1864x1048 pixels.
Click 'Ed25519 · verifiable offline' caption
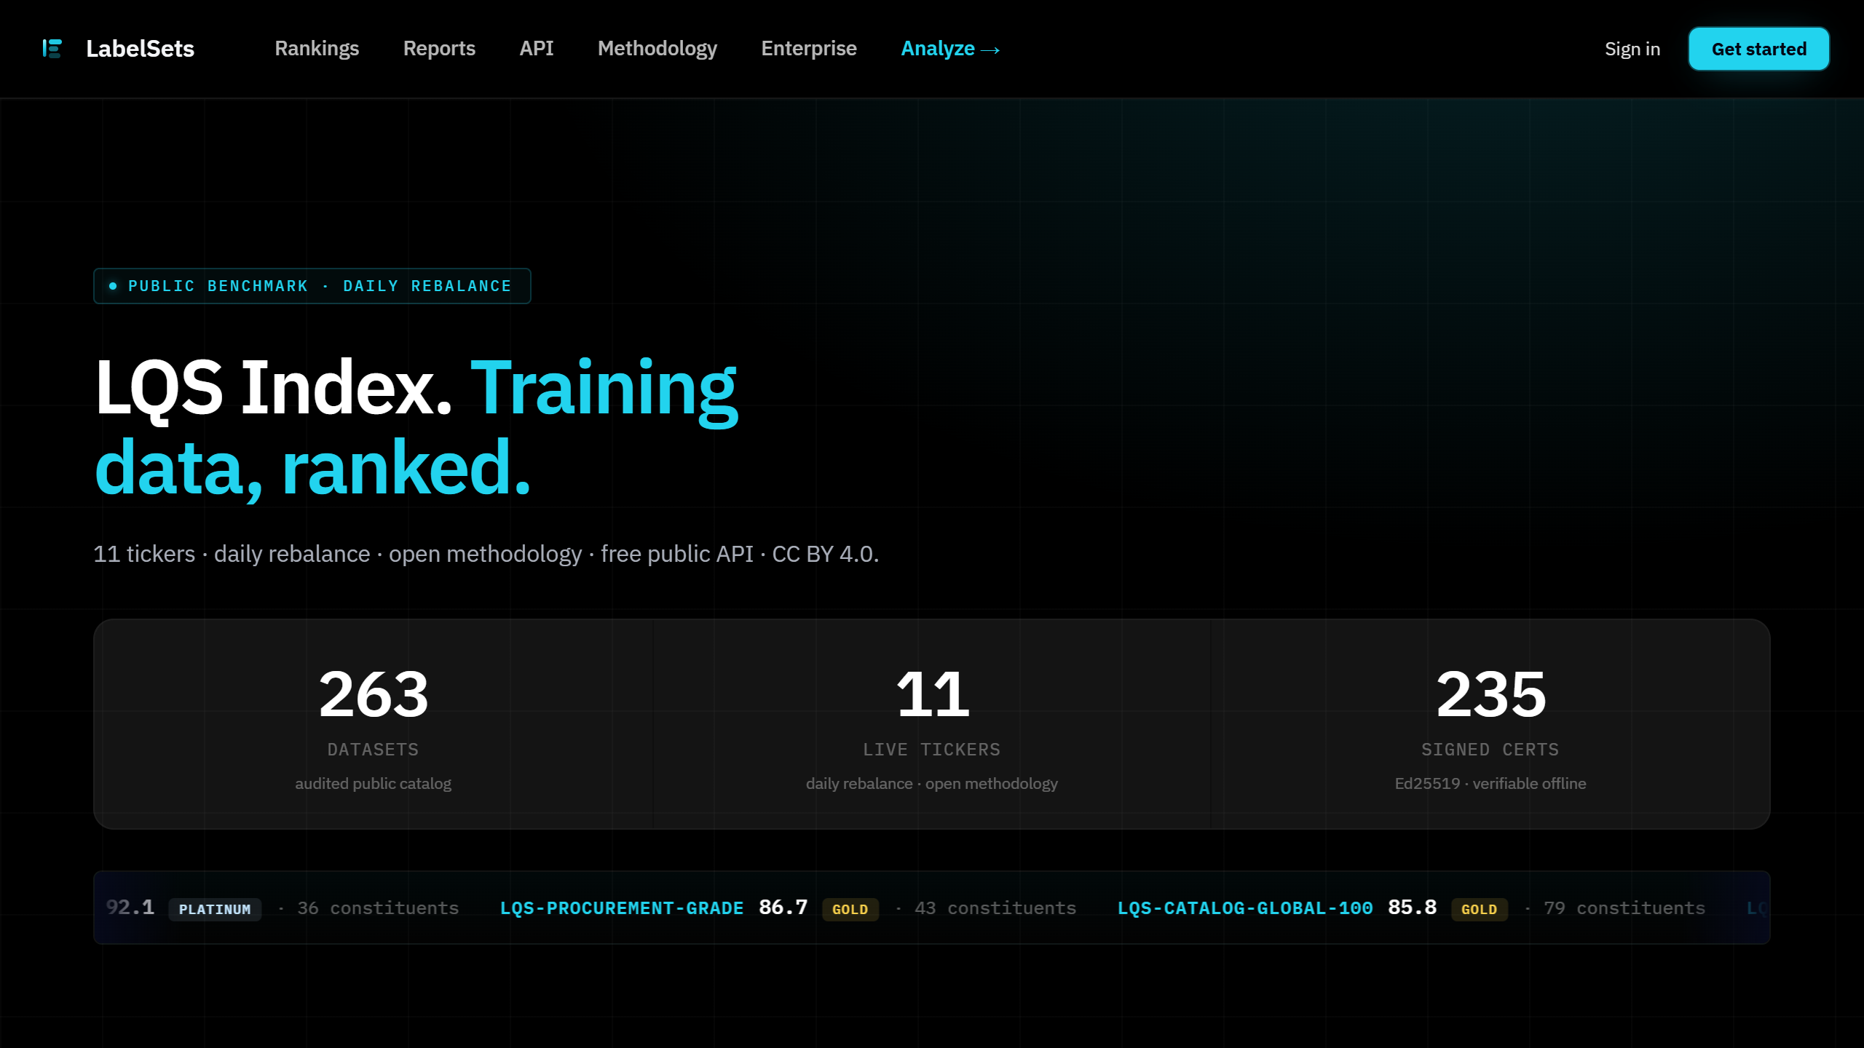coord(1490,784)
